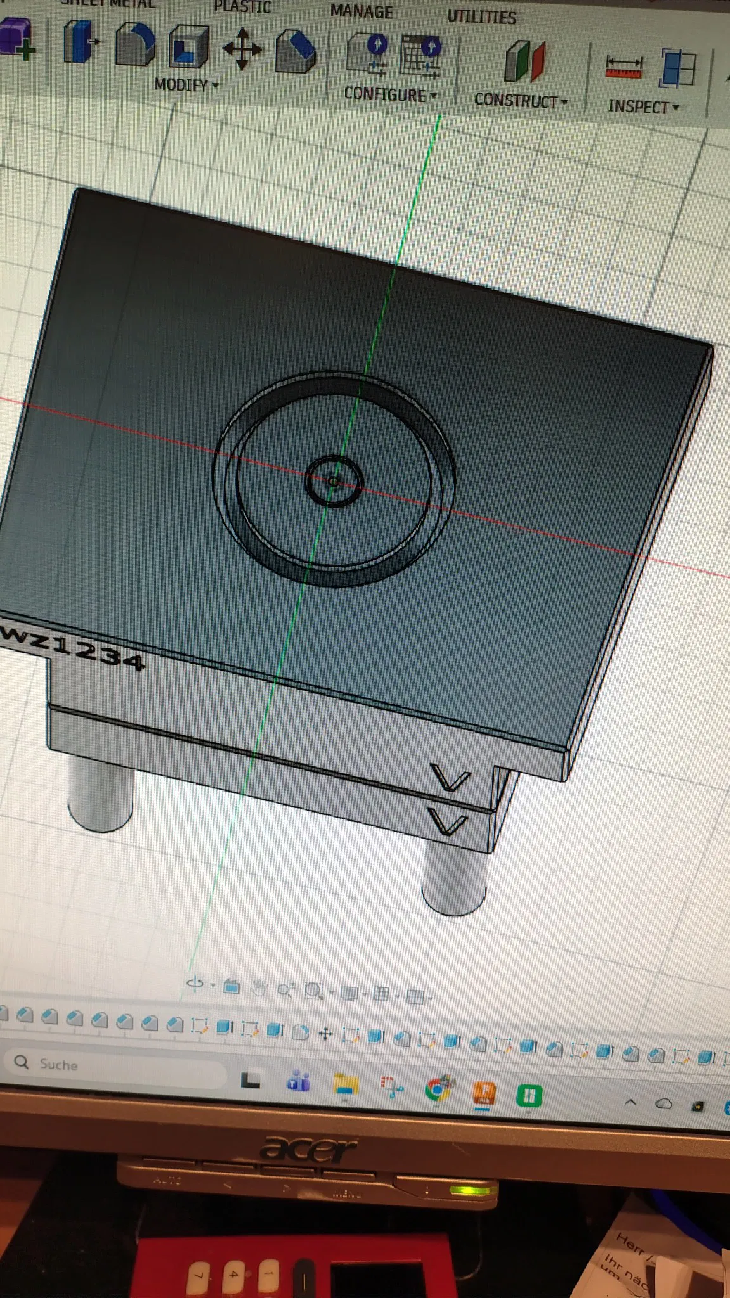Open Google Chrome from the taskbar
Viewport: 730px width, 1298px height.
[x=439, y=1089]
